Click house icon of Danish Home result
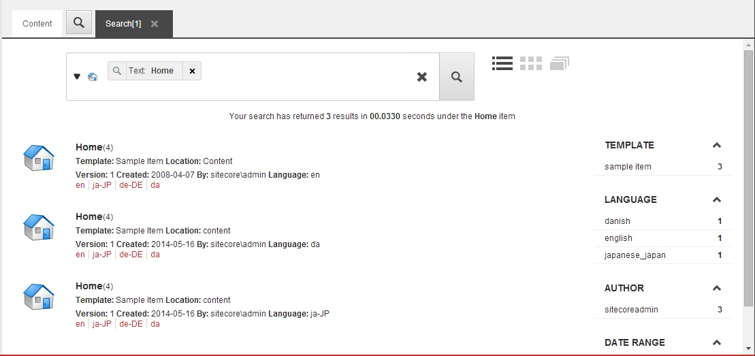Viewport: 755px width, 356px height. click(39, 227)
